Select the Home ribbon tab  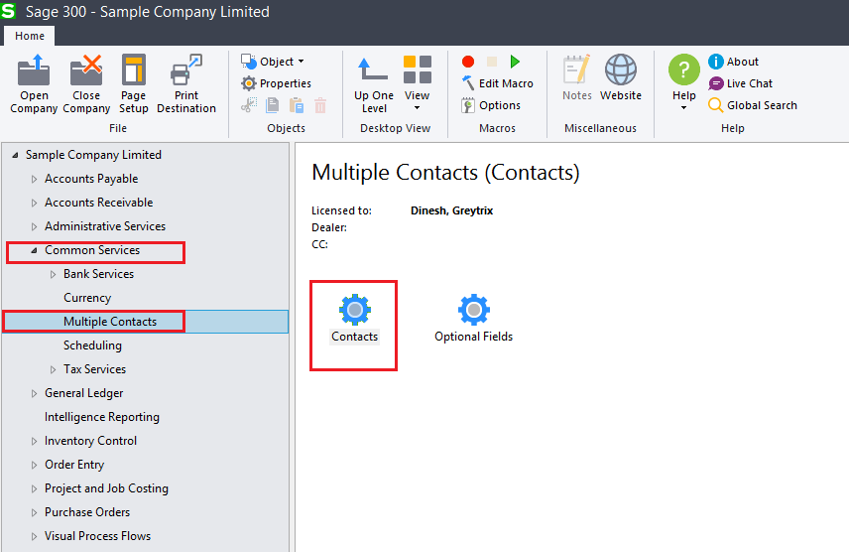(x=30, y=36)
